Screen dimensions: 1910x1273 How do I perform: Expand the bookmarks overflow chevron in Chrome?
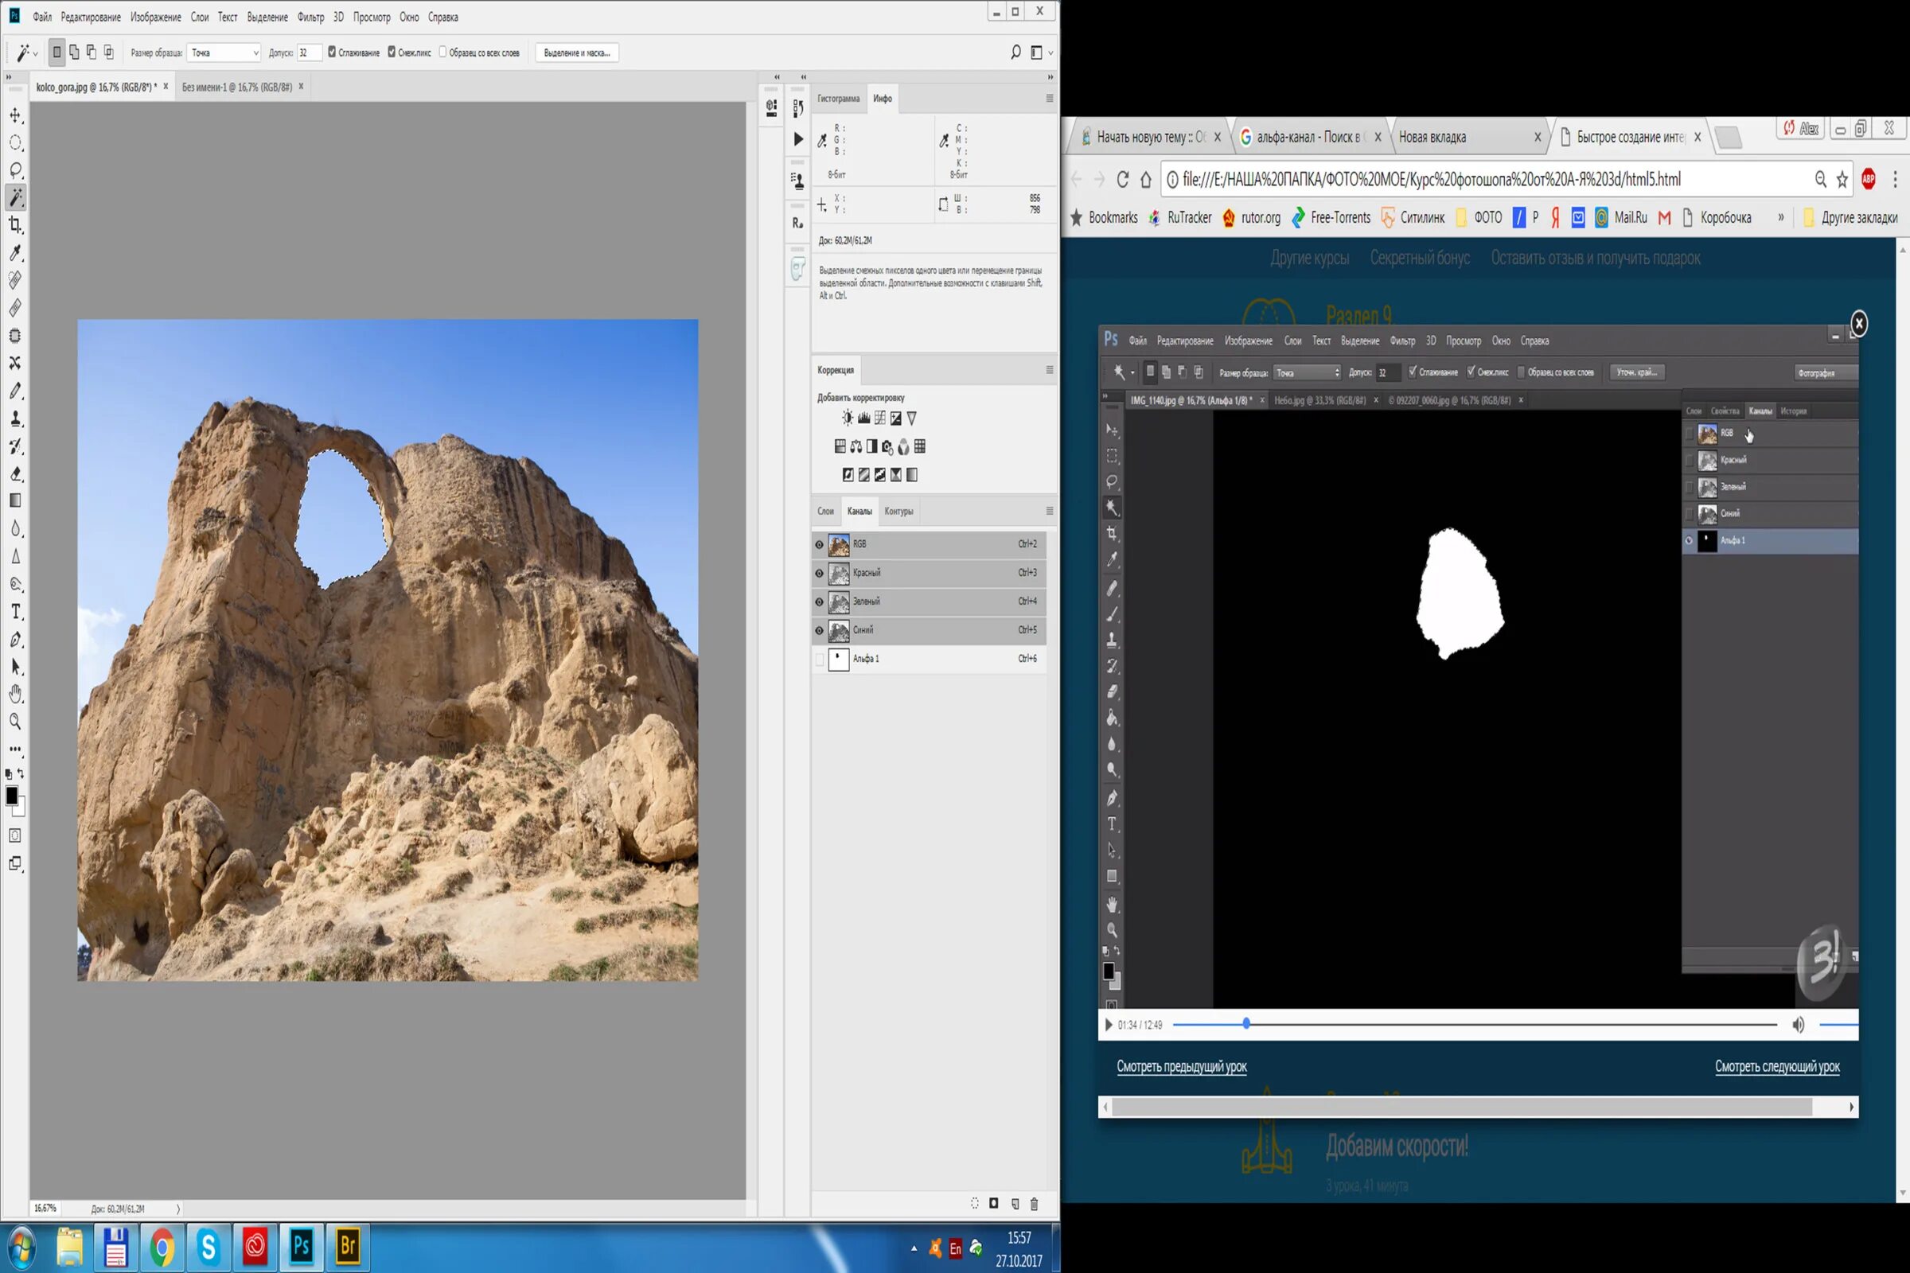1781,217
